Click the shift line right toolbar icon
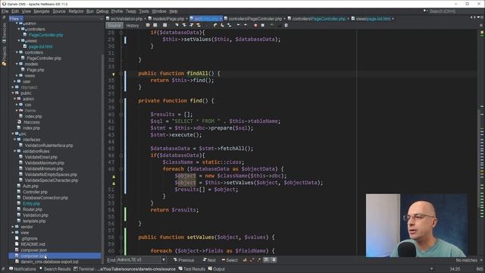This screenshot has height=273, width=485. (x=246, y=25)
